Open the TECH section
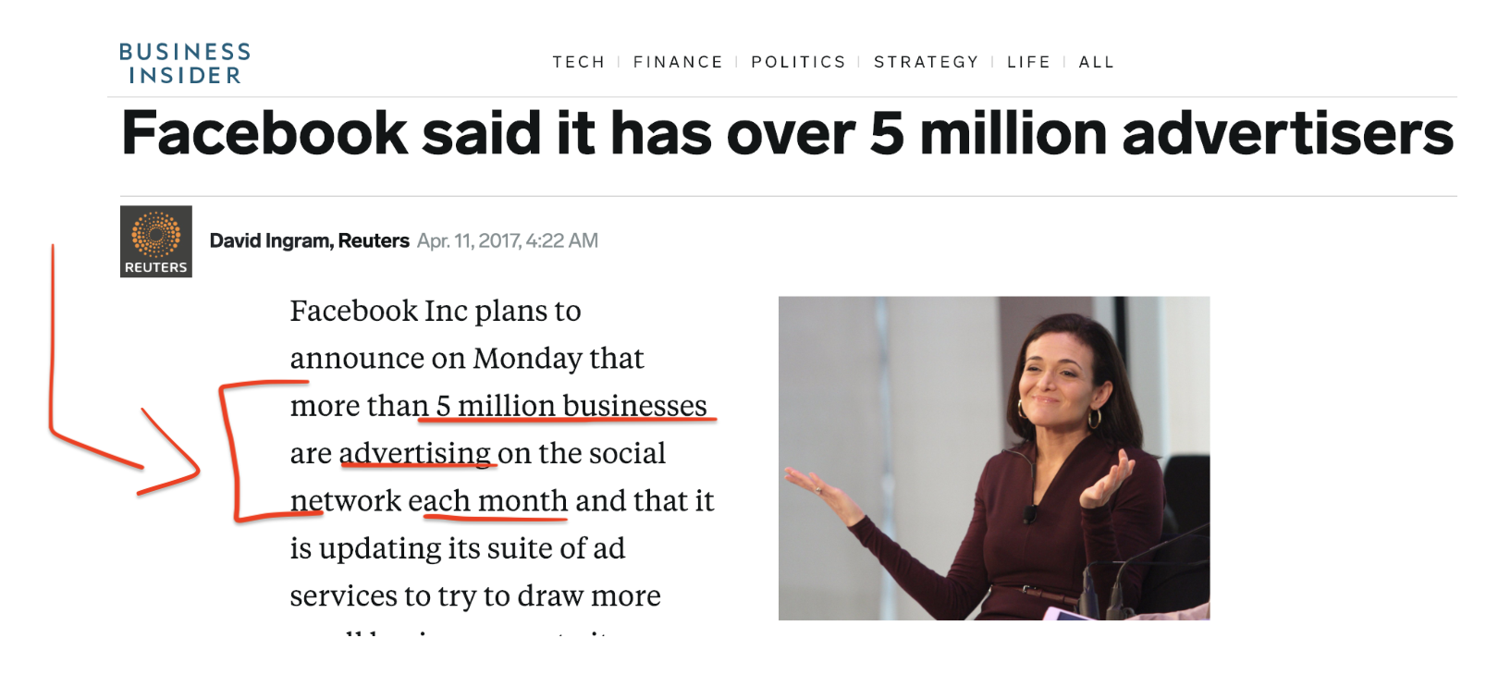This screenshot has width=1511, height=675. tap(578, 62)
